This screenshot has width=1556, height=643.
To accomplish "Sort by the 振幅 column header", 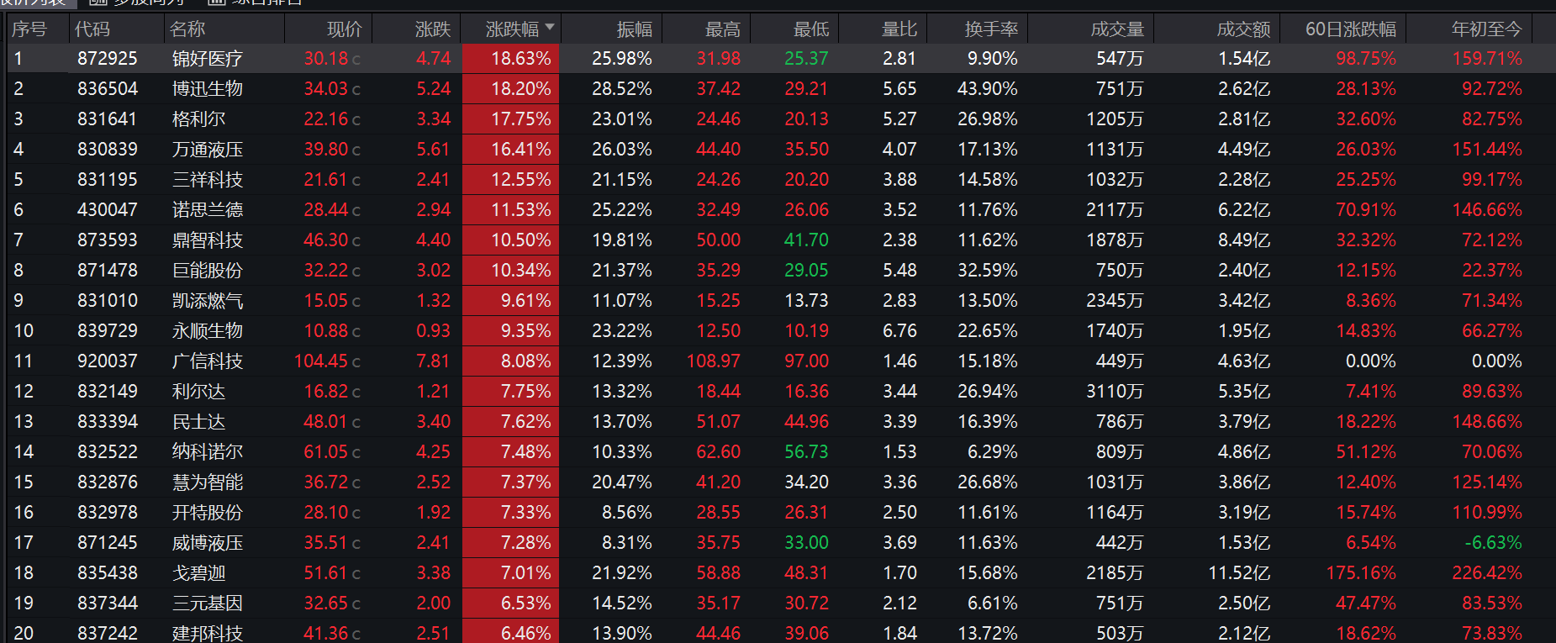I will (x=635, y=29).
